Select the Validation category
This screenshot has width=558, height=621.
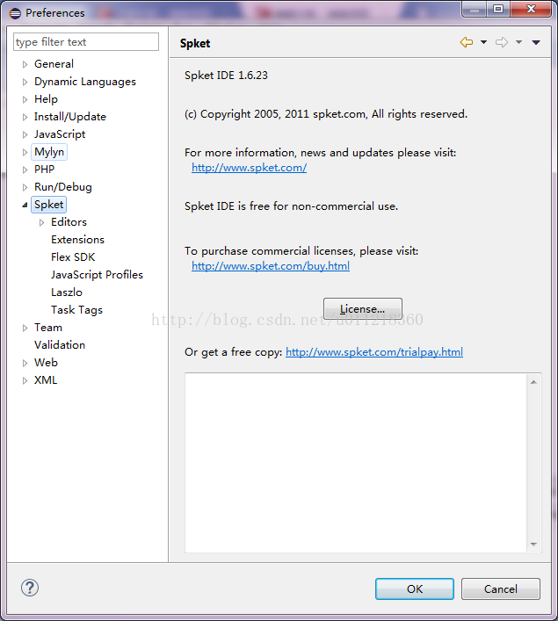click(60, 345)
